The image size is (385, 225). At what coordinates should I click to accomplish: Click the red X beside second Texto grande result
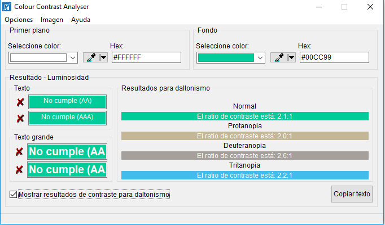[19, 169]
